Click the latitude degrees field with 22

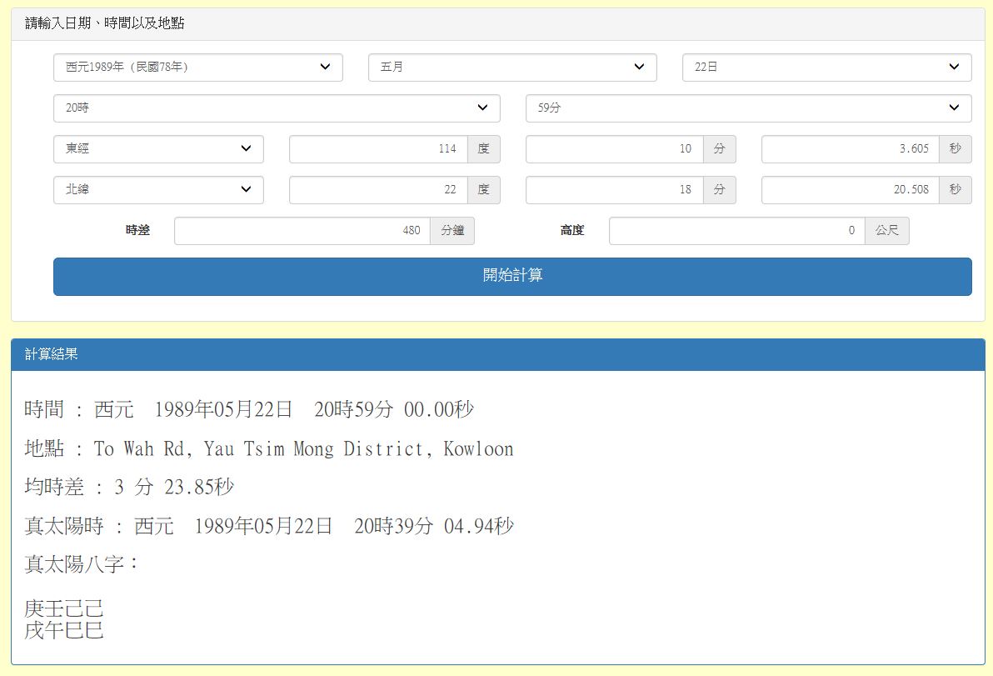tap(378, 190)
